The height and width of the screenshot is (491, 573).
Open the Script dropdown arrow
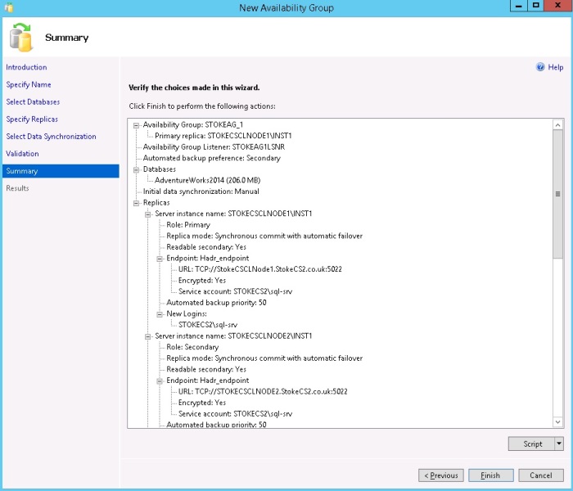click(559, 444)
